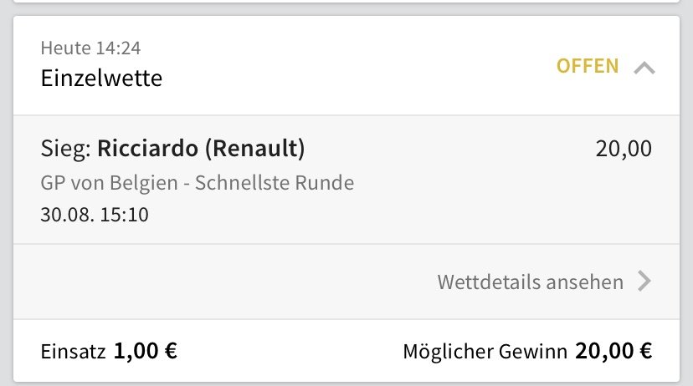This screenshot has width=693, height=386.
Task: Click the Sieg: prefix text
Action: 66,148
